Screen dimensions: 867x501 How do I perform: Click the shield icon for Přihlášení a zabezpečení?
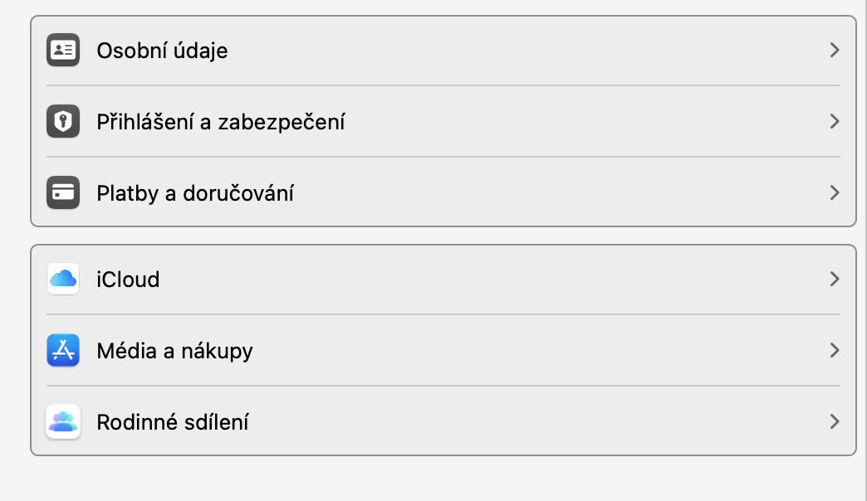click(63, 122)
